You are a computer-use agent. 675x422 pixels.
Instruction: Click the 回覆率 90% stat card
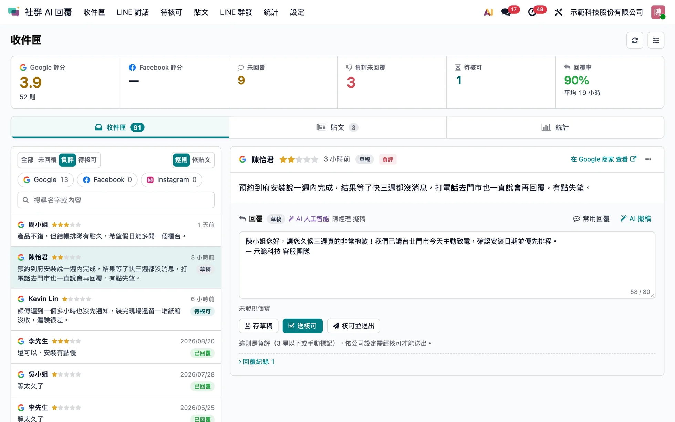pyautogui.click(x=610, y=82)
